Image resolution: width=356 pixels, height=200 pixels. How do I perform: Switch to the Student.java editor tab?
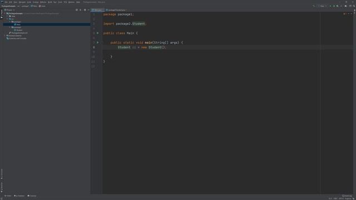click(x=116, y=10)
